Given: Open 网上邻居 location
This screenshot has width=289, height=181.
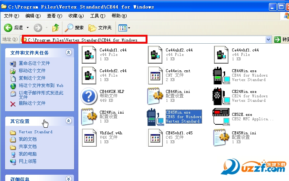Looking at the screenshot, I should pyautogui.click(x=27, y=161).
